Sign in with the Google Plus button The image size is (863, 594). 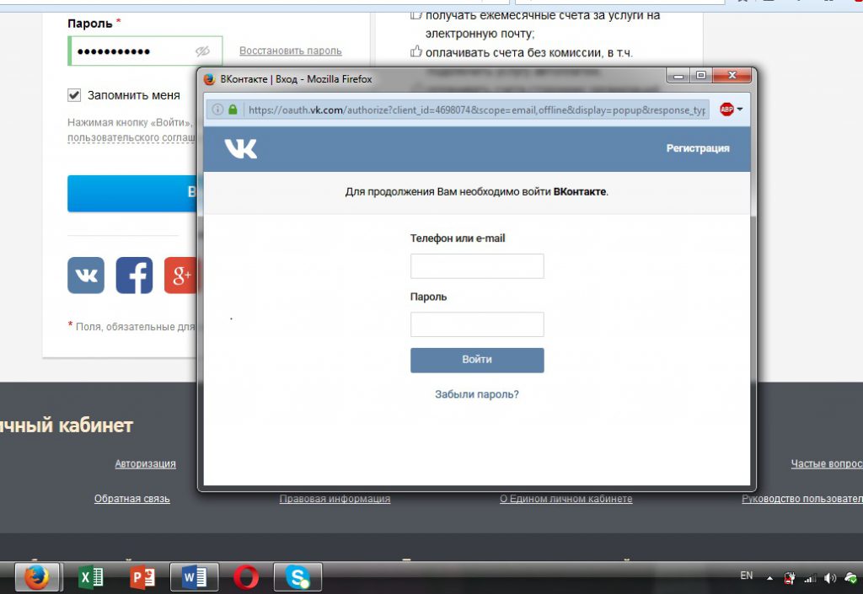(180, 276)
